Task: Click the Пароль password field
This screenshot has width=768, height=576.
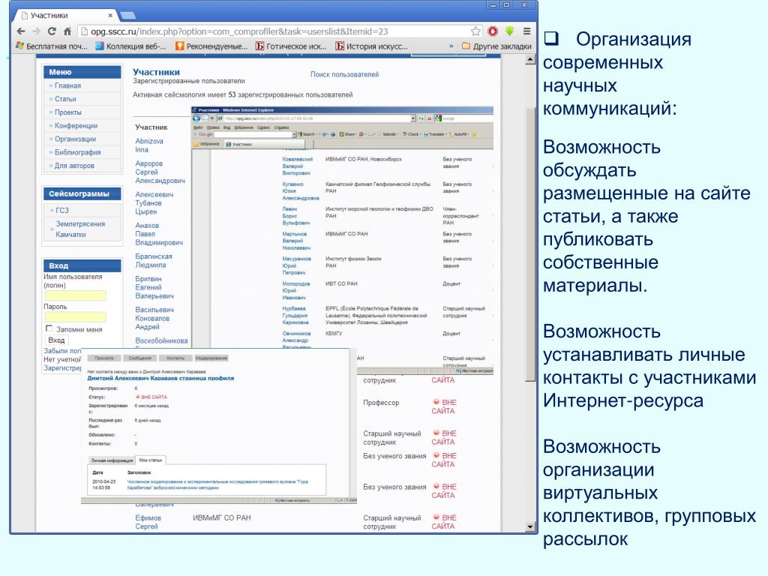Action: tap(76, 317)
